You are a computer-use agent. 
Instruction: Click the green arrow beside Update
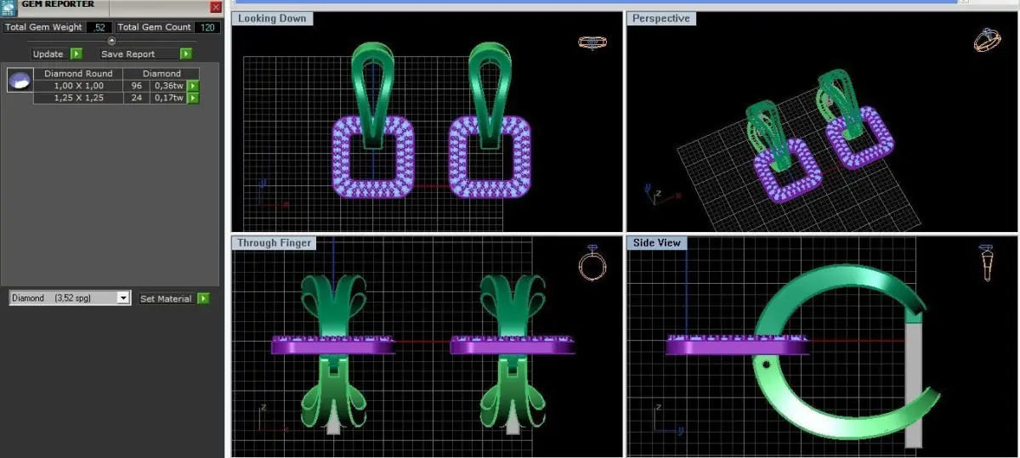tap(76, 54)
